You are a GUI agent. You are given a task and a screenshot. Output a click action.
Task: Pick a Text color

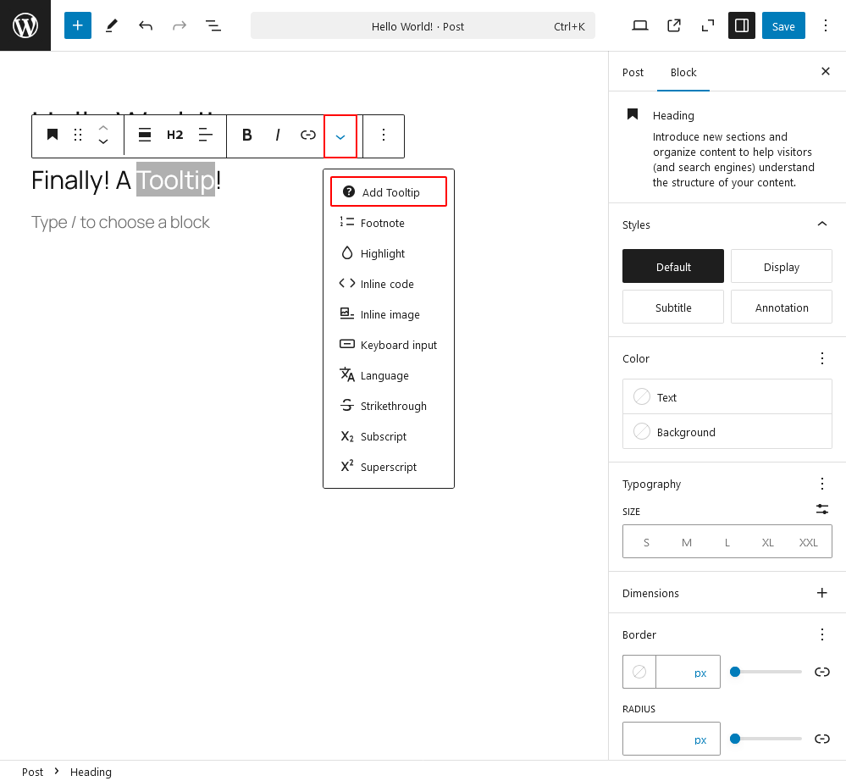pyautogui.click(x=727, y=396)
